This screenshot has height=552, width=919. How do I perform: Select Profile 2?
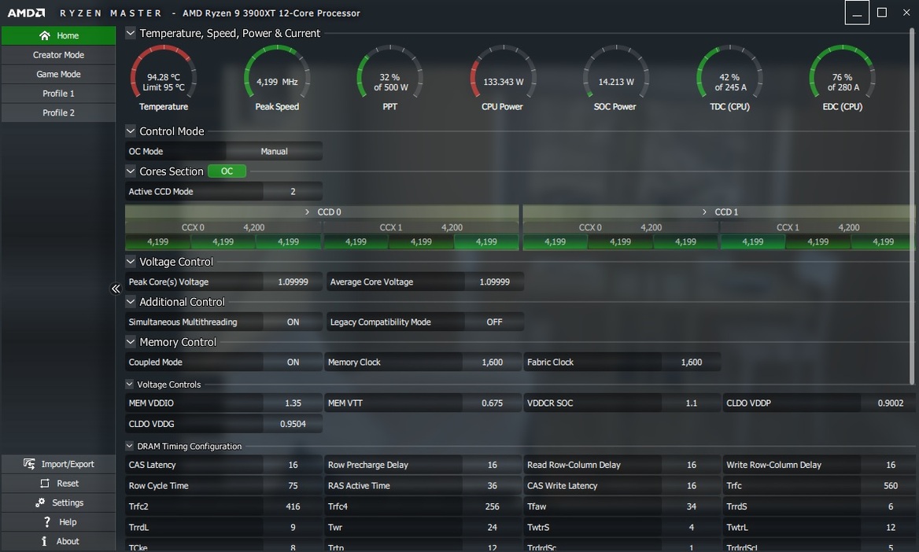click(58, 112)
